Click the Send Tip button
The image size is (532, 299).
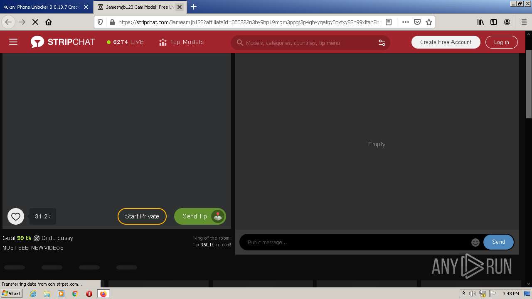click(200, 216)
